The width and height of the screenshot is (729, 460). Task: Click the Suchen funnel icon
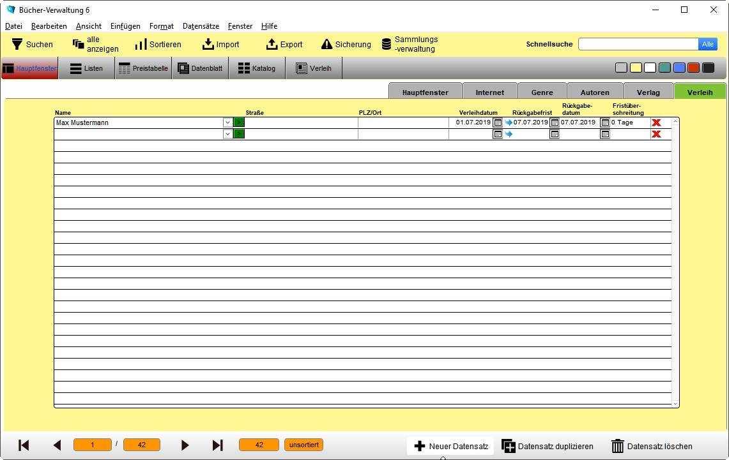pos(17,44)
